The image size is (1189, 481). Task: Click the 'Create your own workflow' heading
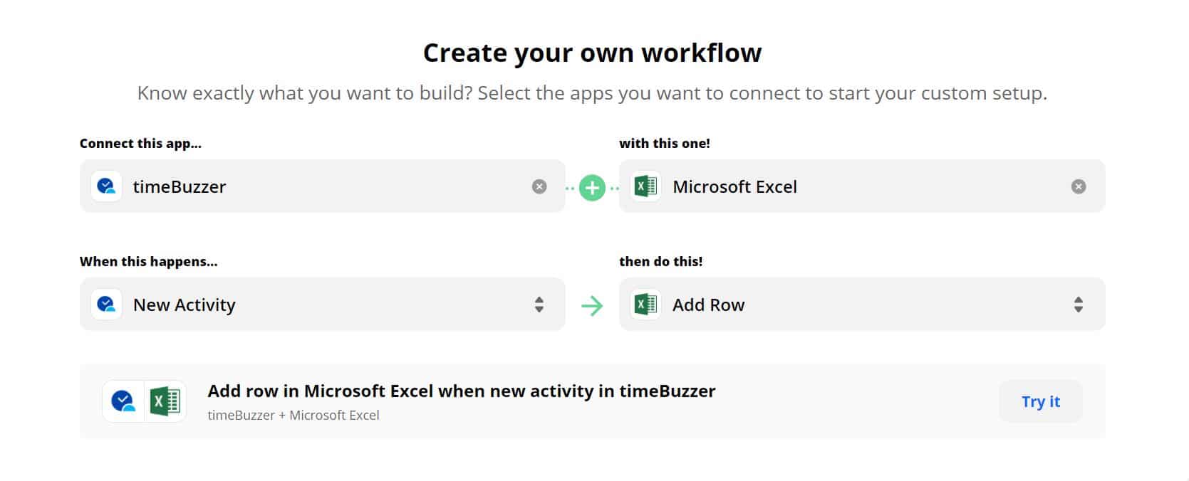pos(592,53)
